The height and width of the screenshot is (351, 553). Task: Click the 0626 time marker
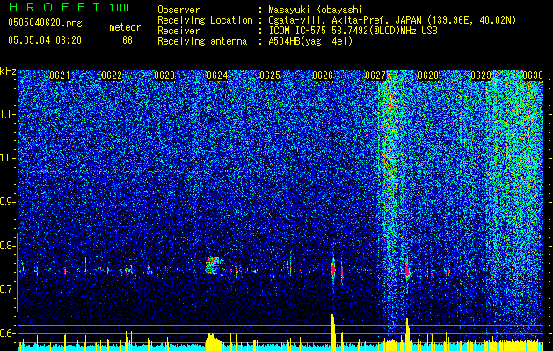323,75
